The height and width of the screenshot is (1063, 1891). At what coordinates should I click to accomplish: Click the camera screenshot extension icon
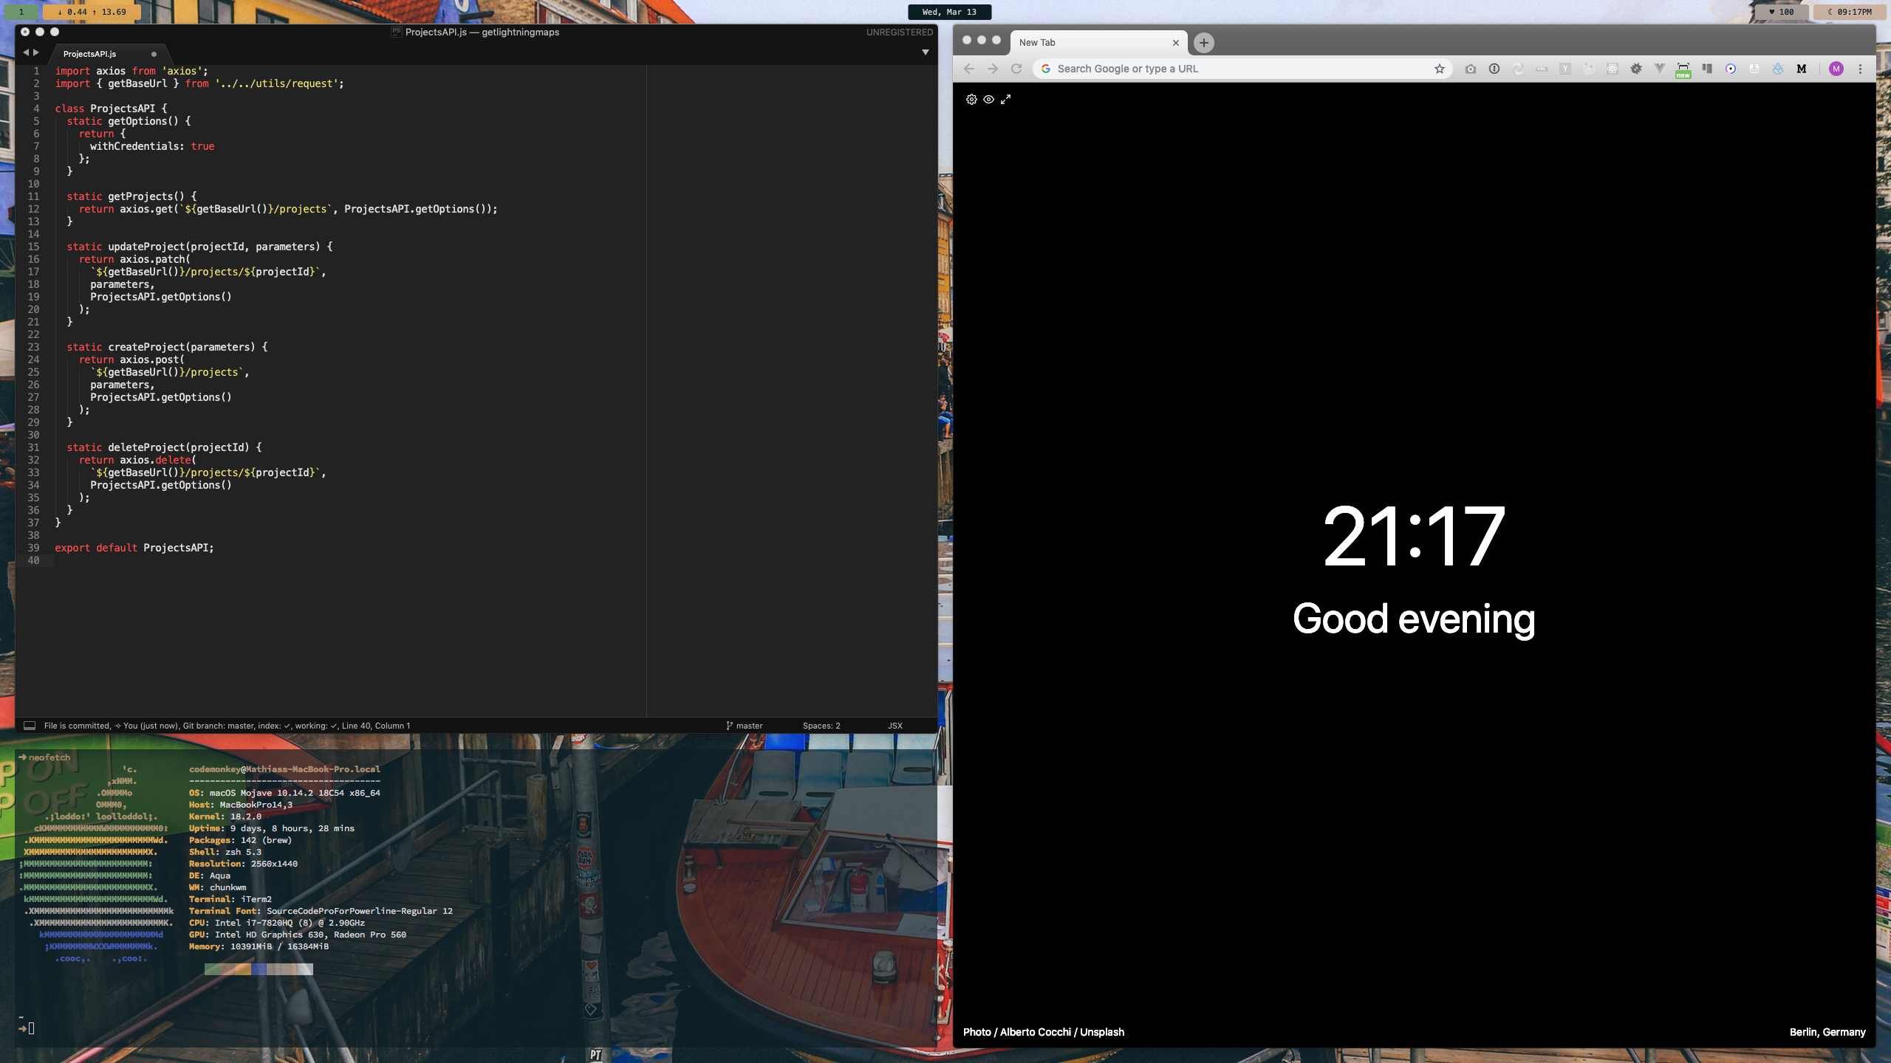click(x=1470, y=69)
